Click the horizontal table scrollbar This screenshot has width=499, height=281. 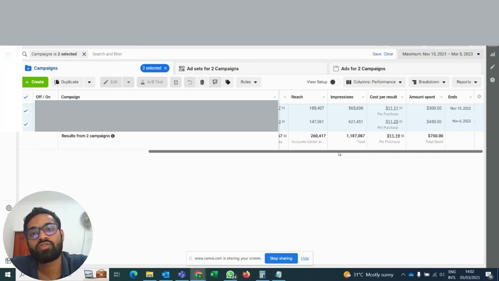coord(315,151)
